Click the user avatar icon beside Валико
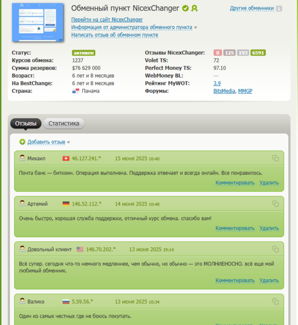Viewport: 298px width, 325px height. 22,301
